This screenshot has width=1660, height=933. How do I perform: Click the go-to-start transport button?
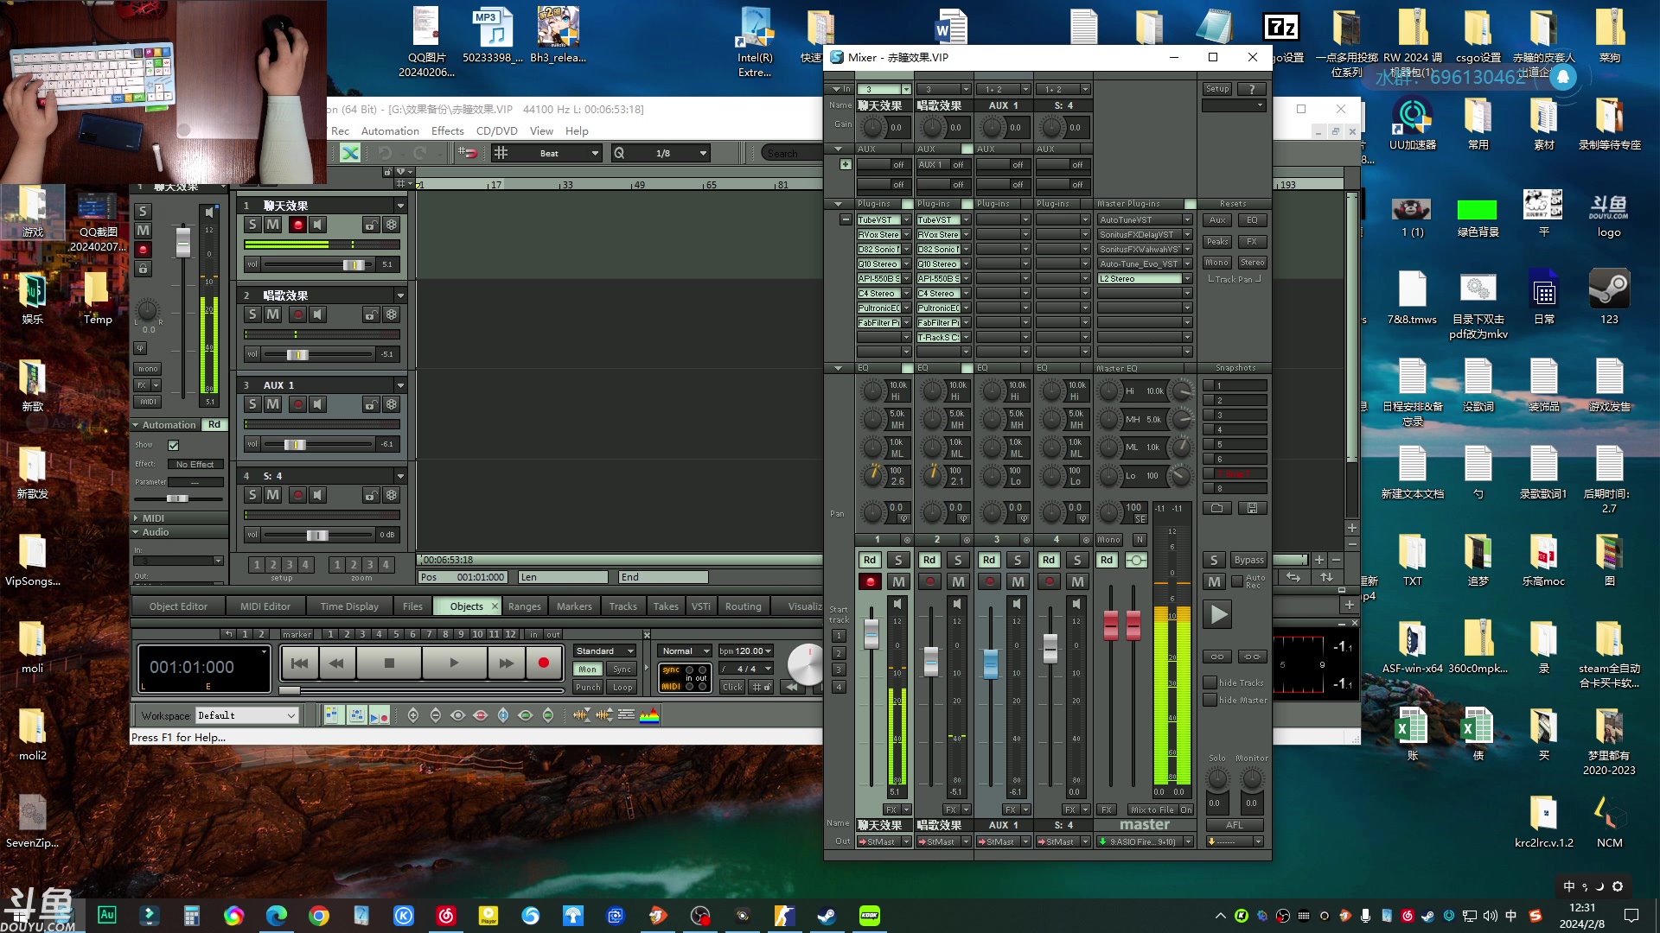click(x=299, y=663)
